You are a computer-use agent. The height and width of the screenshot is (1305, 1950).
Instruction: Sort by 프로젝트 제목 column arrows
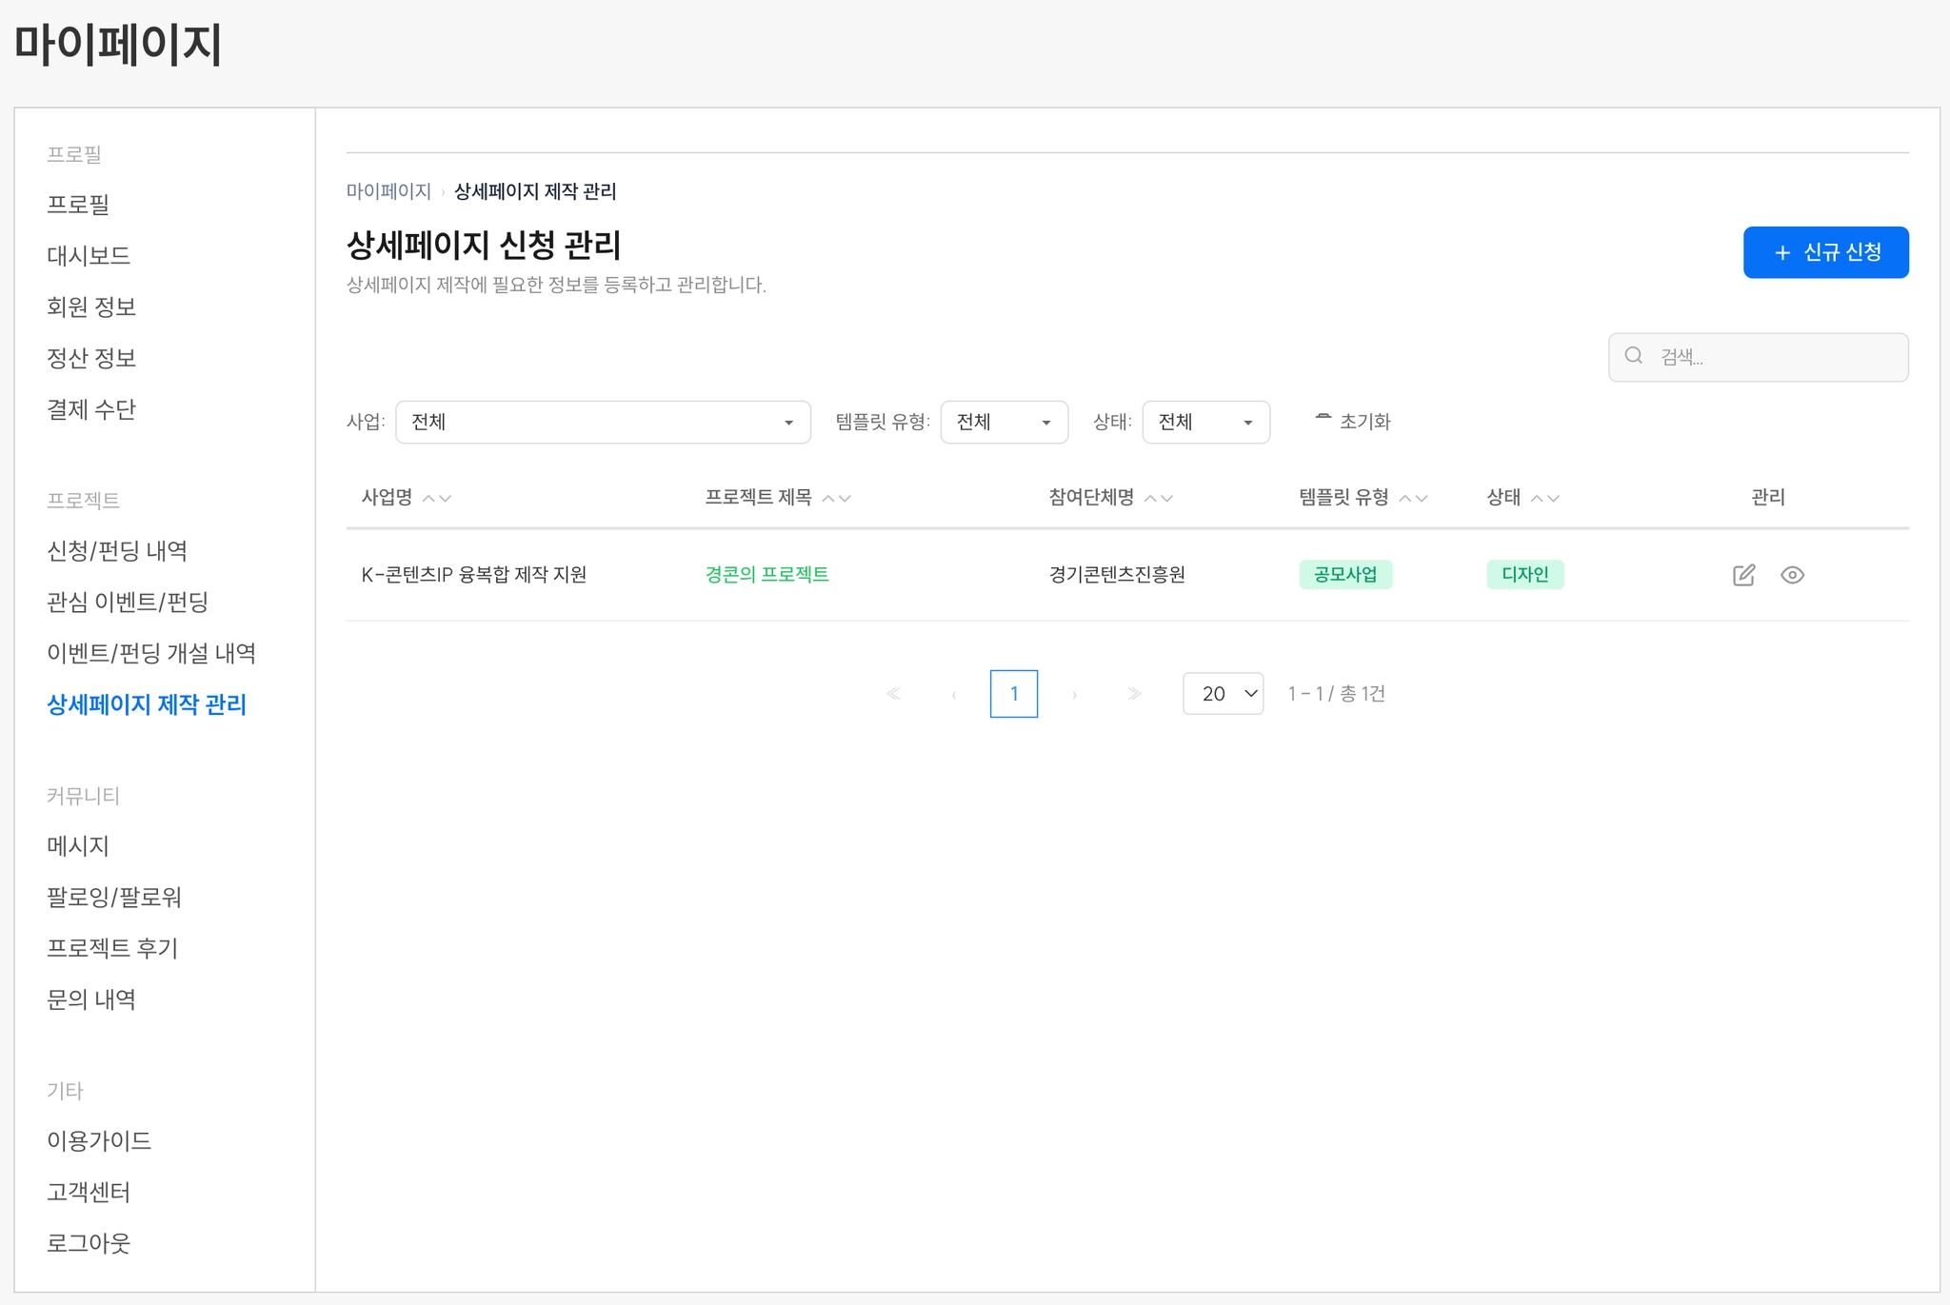(x=836, y=498)
